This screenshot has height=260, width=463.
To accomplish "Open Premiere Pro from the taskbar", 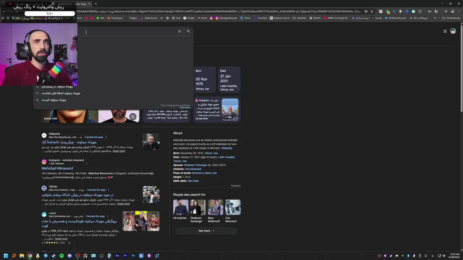I will [125, 256].
